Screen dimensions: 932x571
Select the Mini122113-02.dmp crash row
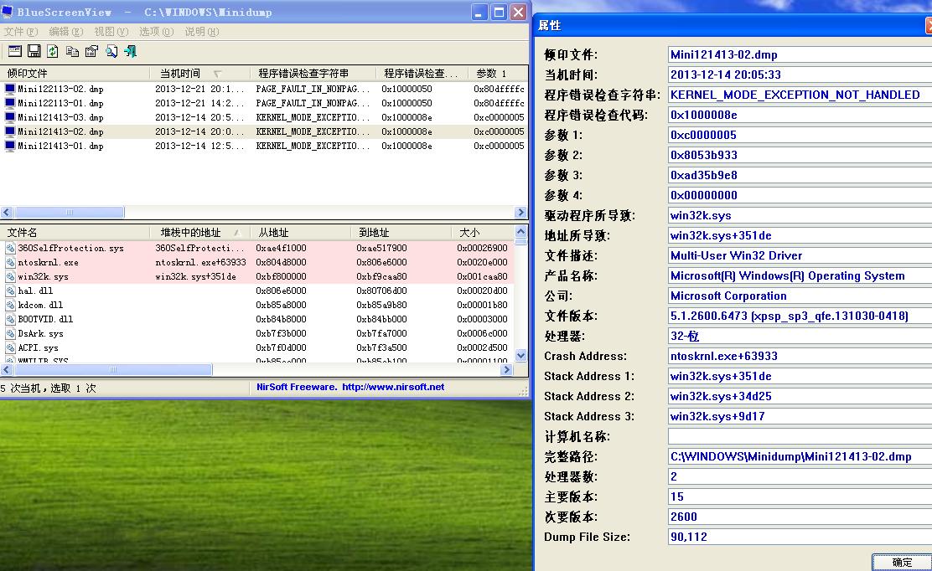point(264,89)
